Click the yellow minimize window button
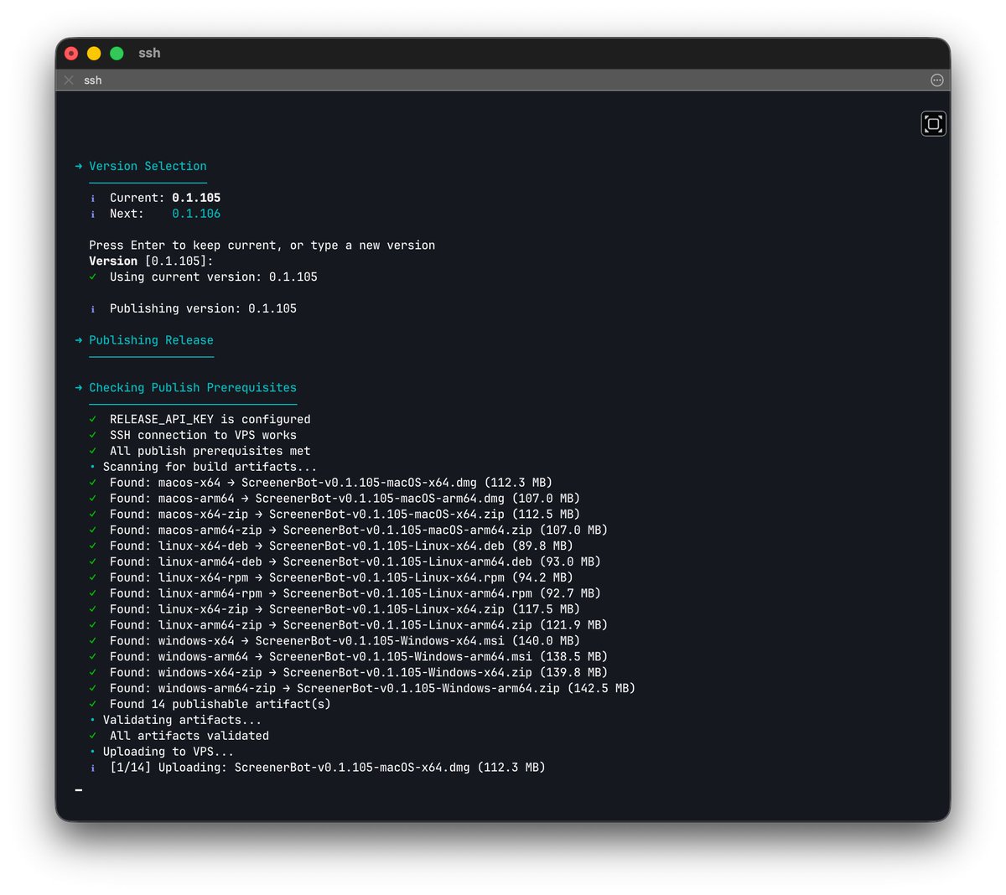The image size is (1006, 895). point(94,54)
